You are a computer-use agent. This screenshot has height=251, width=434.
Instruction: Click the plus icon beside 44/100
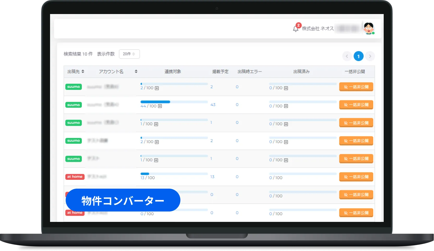(160, 106)
